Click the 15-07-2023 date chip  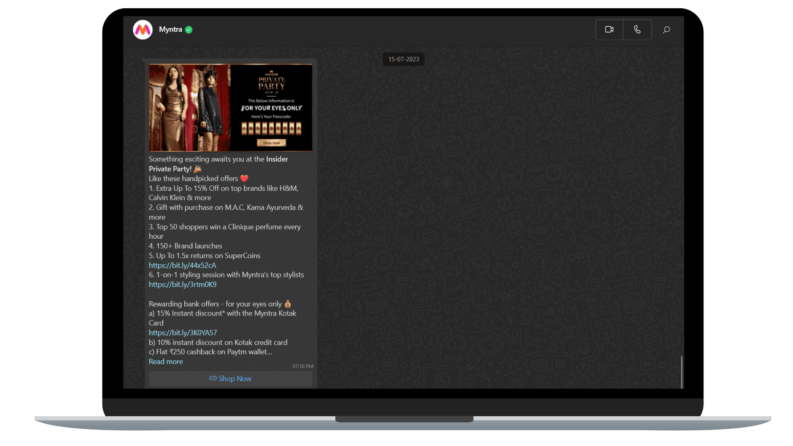[404, 59]
